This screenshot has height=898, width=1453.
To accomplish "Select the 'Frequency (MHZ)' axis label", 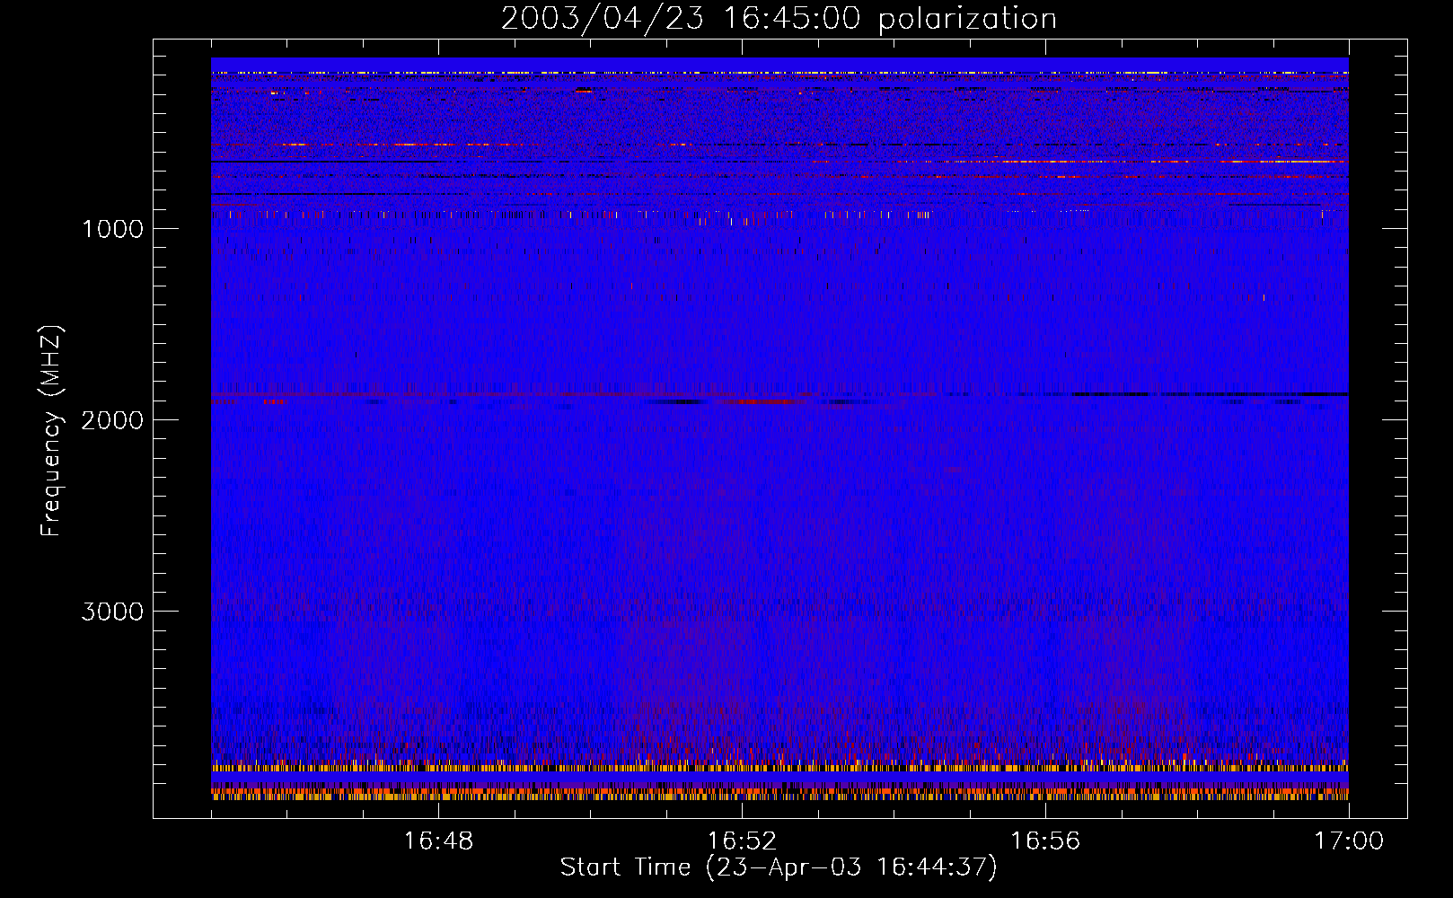I will click(x=51, y=431).
